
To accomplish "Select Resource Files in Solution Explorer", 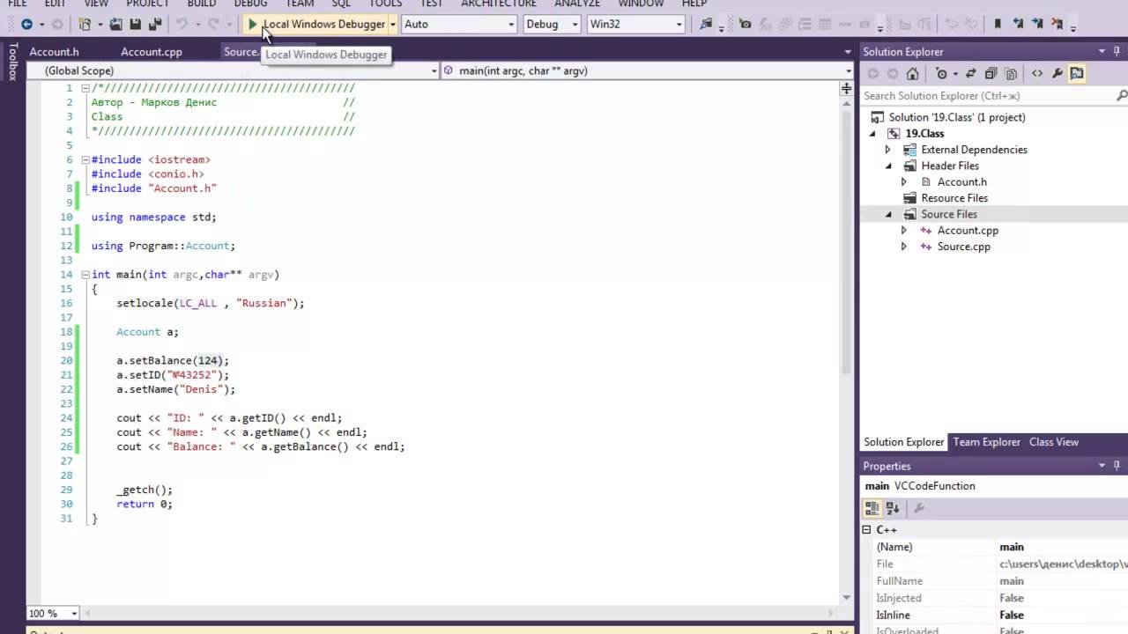I will click(954, 198).
